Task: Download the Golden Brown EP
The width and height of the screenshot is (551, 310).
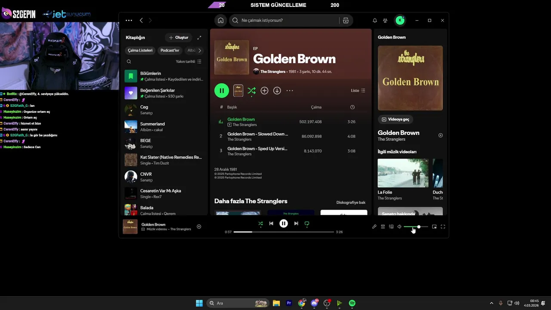Action: point(277,90)
